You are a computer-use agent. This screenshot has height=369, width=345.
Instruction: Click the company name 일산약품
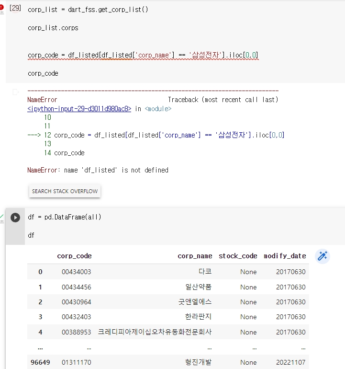pos(199,287)
